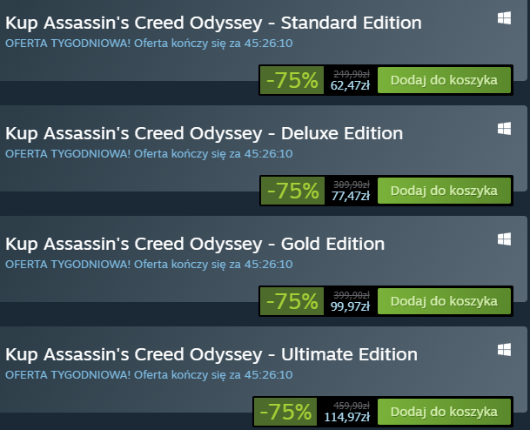Add Standard Edition to cart
530x430 pixels.
click(x=444, y=80)
